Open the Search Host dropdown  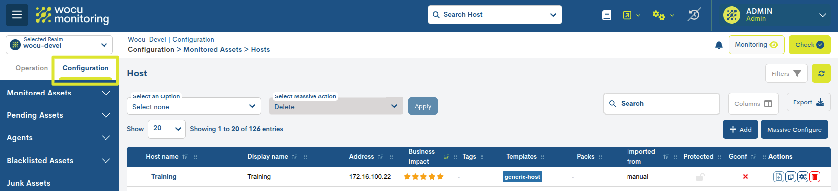495,15
